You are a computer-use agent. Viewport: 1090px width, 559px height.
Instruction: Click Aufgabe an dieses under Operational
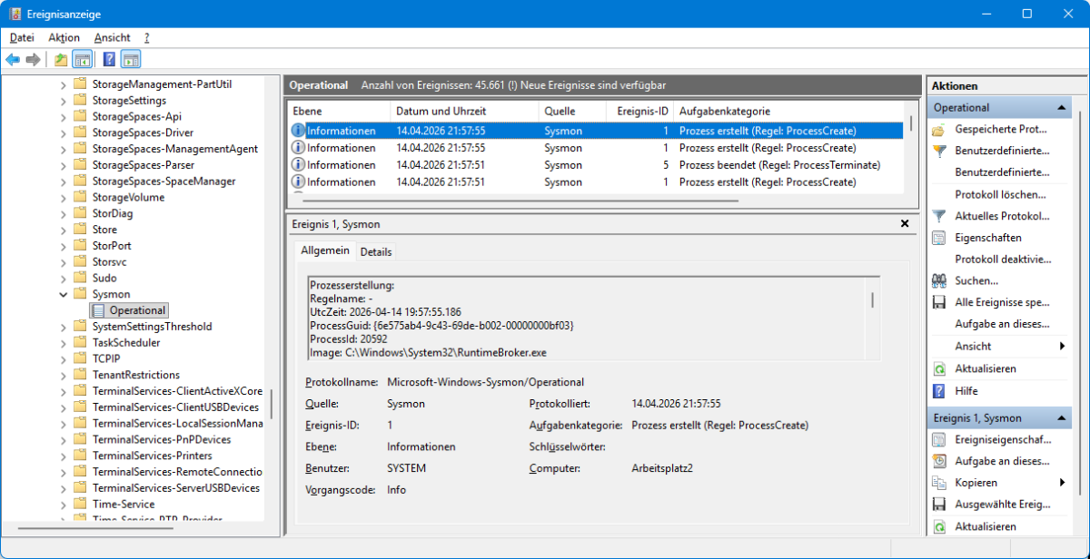click(1002, 324)
